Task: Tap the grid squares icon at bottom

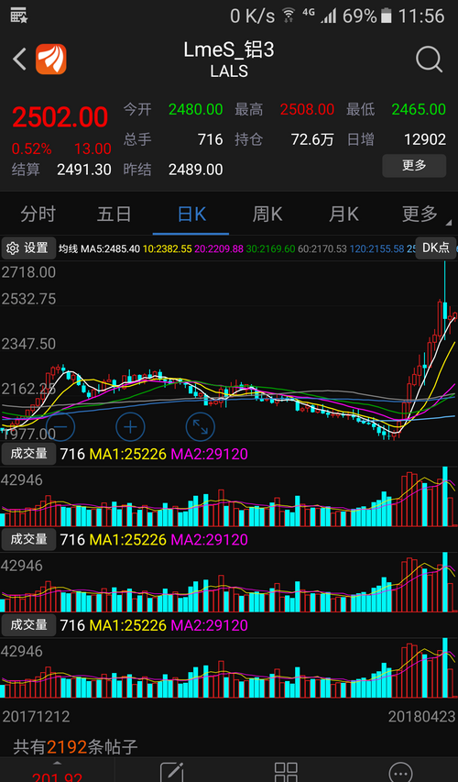Action: pos(286,773)
